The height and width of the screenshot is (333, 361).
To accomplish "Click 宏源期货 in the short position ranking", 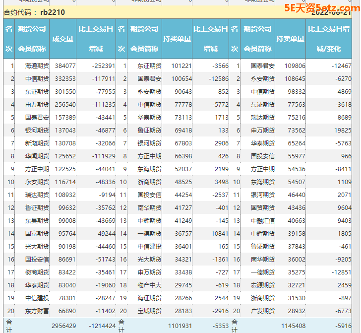I will [x=263, y=285].
